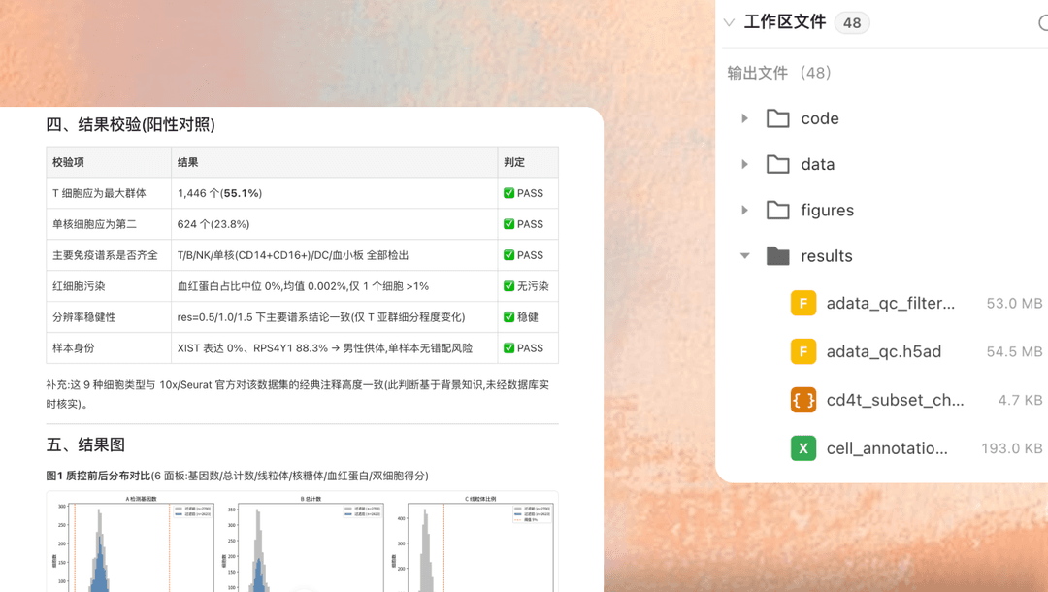Screen dimensions: 1048x592
Task: Click the 工作区文件 panel title
Action: pyautogui.click(x=785, y=22)
